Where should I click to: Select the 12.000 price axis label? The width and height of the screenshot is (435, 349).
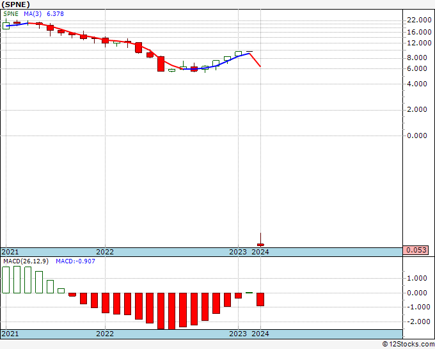point(419,43)
